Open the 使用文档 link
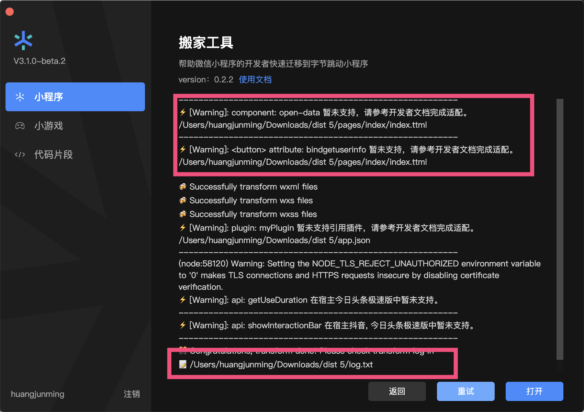 click(255, 80)
